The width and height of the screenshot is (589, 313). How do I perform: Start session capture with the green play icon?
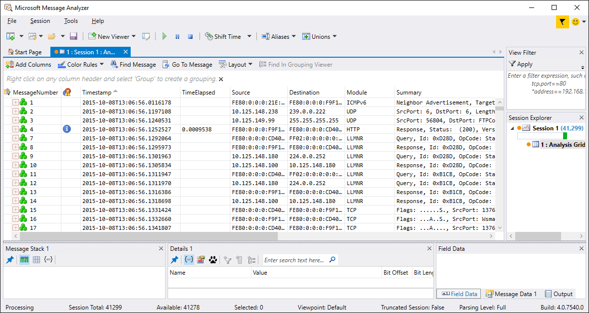click(x=164, y=36)
